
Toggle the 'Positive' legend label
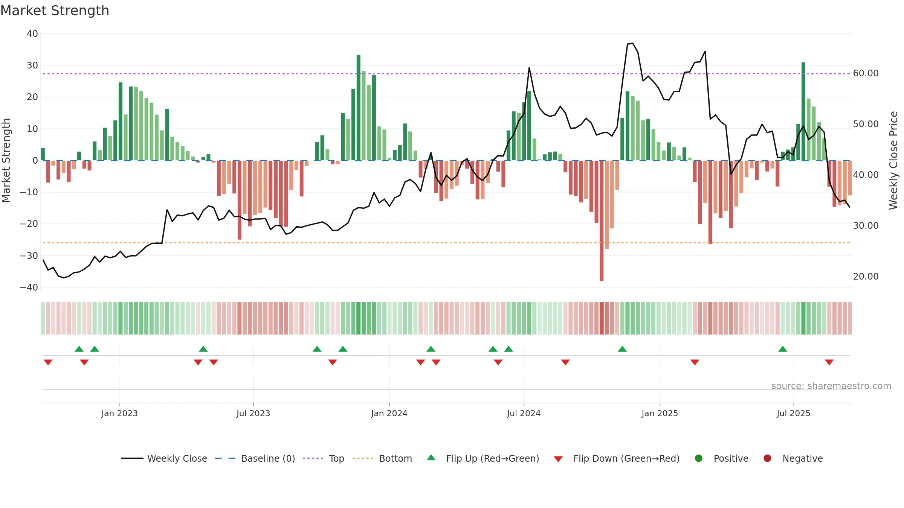pyautogui.click(x=731, y=458)
